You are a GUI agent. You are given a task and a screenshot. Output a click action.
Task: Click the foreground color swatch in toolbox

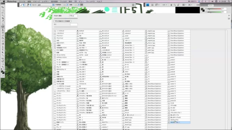pos(2,71)
